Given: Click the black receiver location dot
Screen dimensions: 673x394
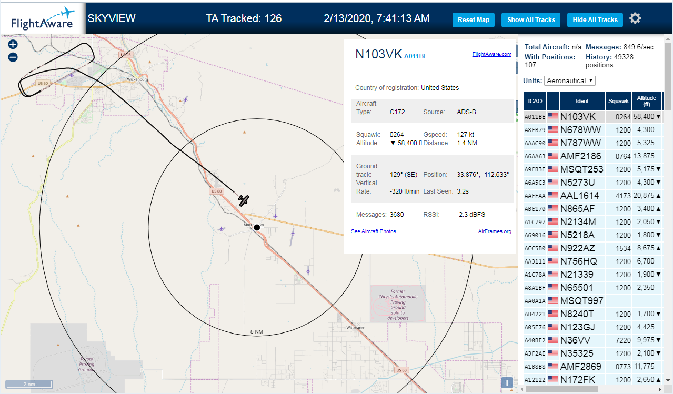Looking at the screenshot, I should pos(257,227).
